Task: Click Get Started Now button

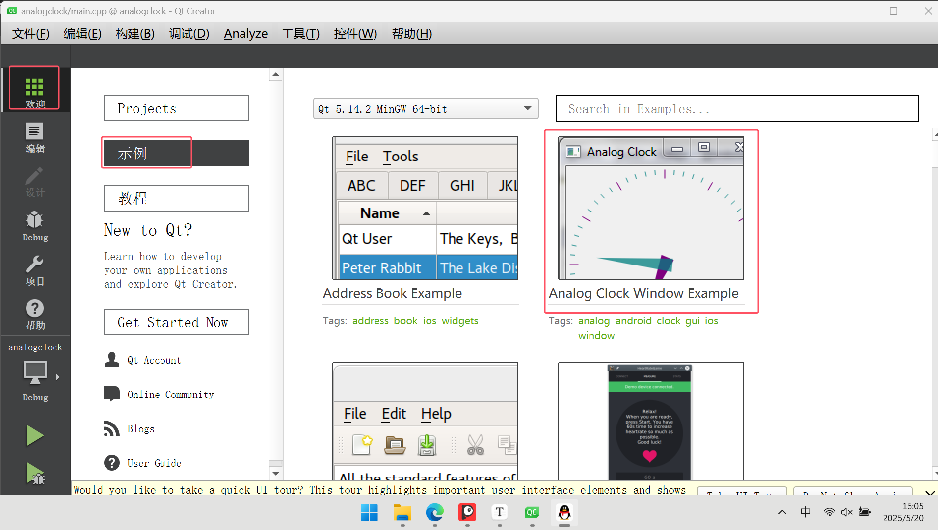Action: pos(176,322)
